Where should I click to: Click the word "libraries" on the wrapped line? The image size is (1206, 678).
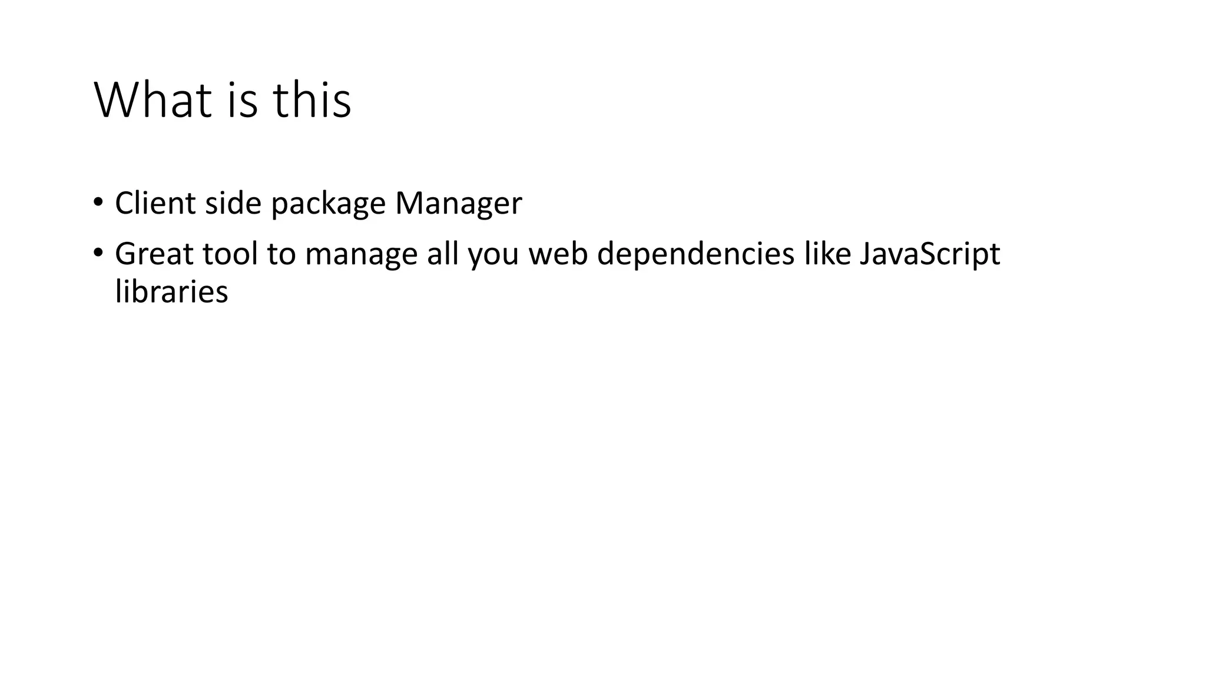pyautogui.click(x=171, y=292)
